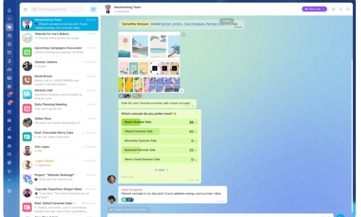361x217 pixels.
Task: Expand the Voice call dropdown arrow
Action: (324, 9)
